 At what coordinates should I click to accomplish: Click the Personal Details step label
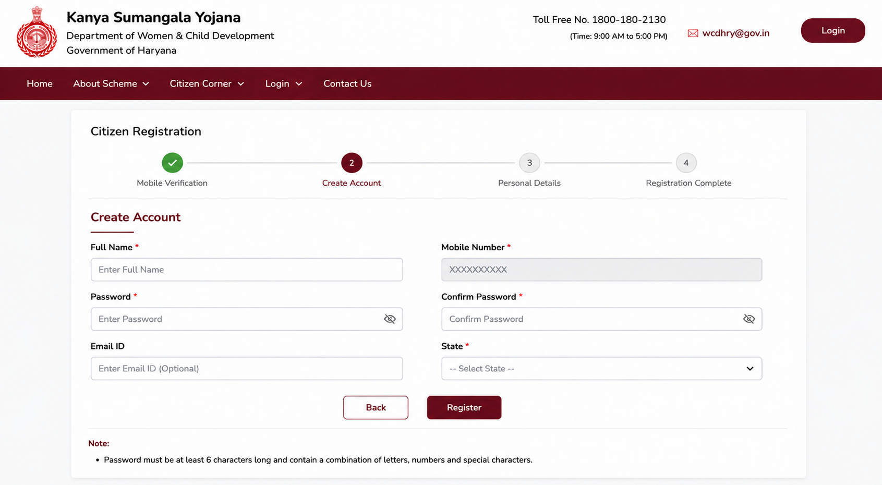(529, 183)
